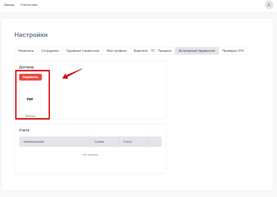Click the Нет данных empty table message
277x197 pixels.
pyautogui.click(x=90, y=155)
